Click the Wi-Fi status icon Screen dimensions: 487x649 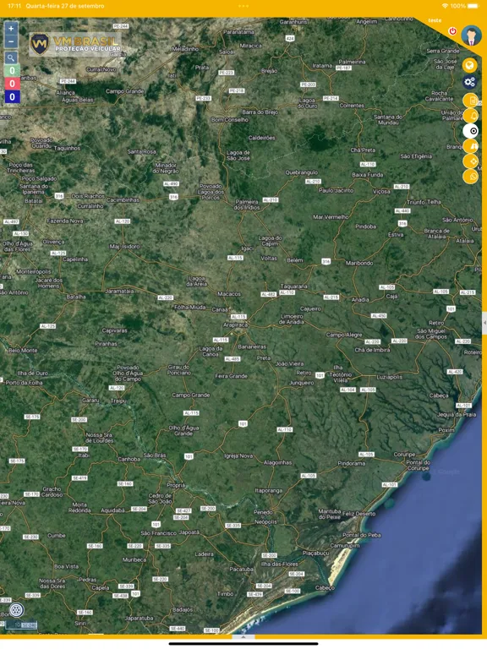446,6
